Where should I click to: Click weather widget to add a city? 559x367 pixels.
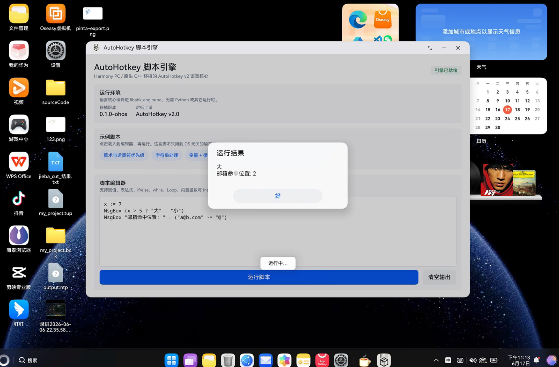point(481,32)
